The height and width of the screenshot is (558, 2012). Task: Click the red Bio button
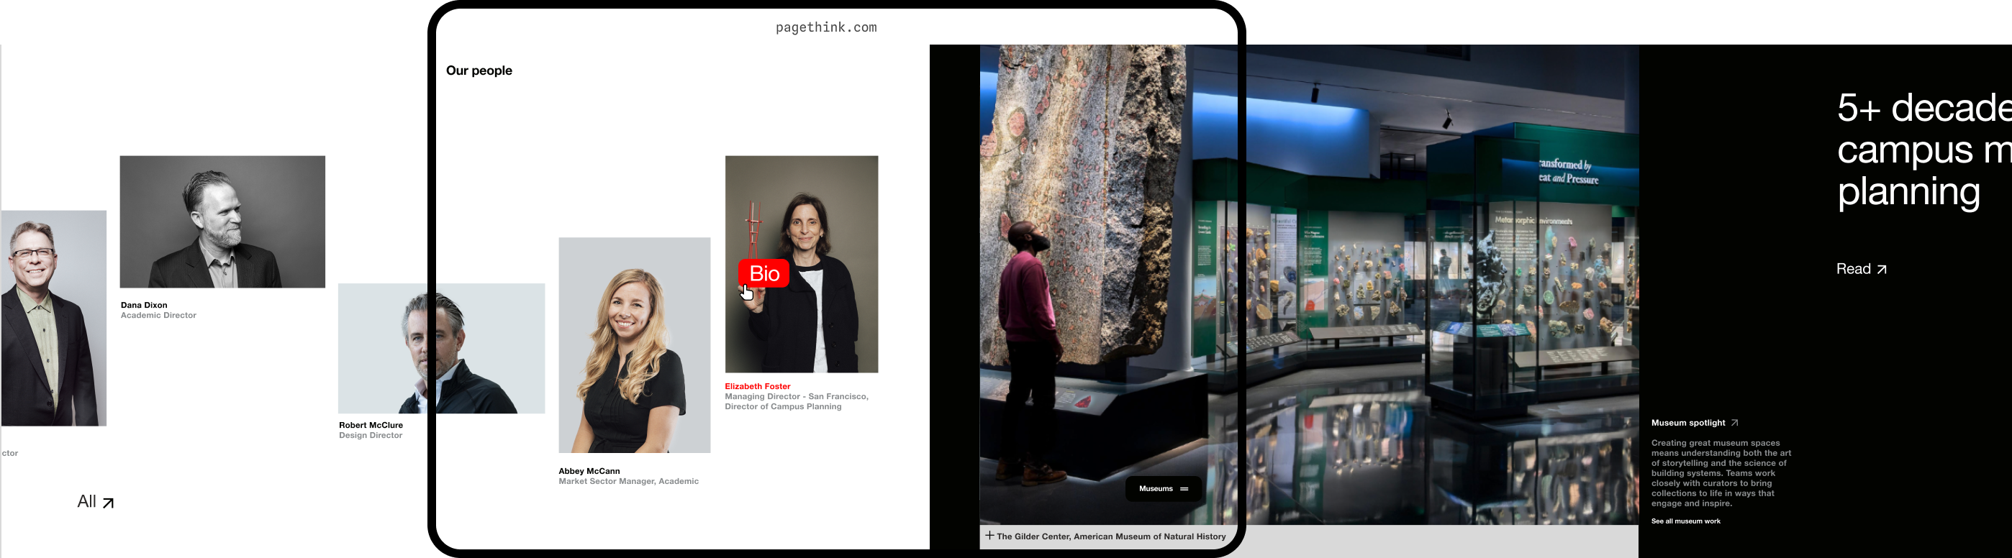(763, 273)
